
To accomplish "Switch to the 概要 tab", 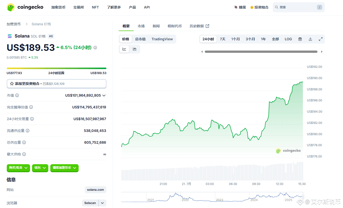I will coord(126,26).
